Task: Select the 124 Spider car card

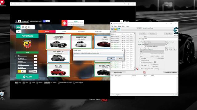Action: click(58, 42)
